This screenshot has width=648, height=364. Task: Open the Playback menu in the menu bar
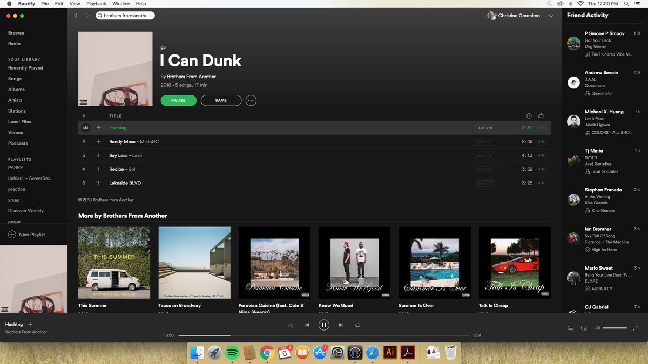coord(96,4)
